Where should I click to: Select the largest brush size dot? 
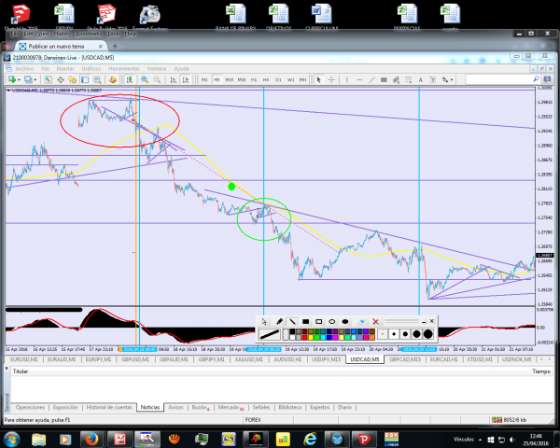pyautogui.click(x=428, y=333)
